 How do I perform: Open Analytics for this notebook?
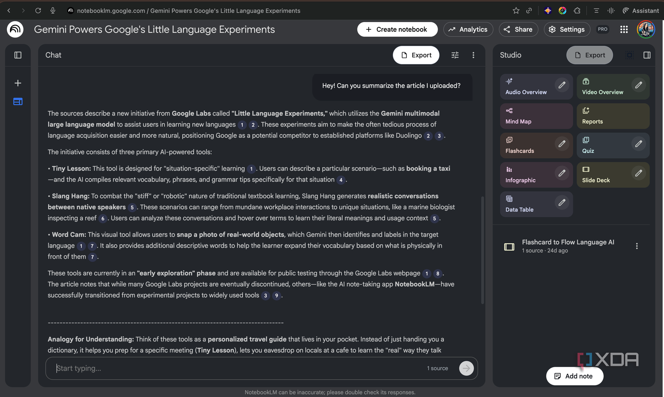click(468, 29)
